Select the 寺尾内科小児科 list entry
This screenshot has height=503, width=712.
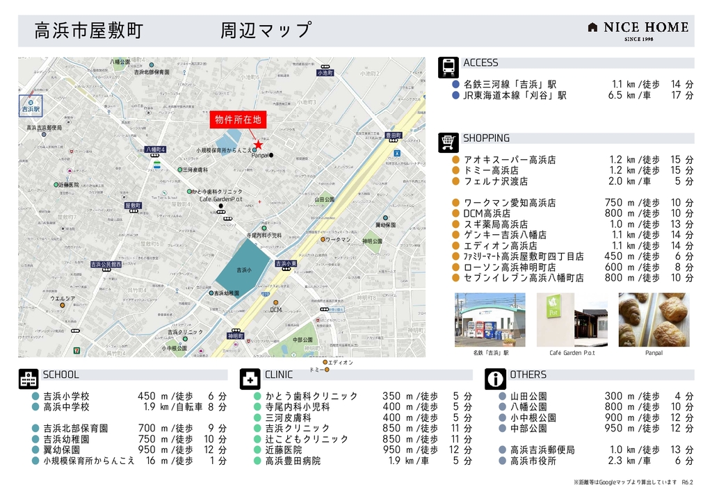click(x=363, y=407)
